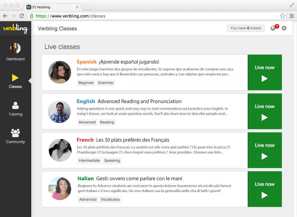Click the 'Verbling Classes' page title
The width and height of the screenshot is (297, 217).
(x=57, y=28)
